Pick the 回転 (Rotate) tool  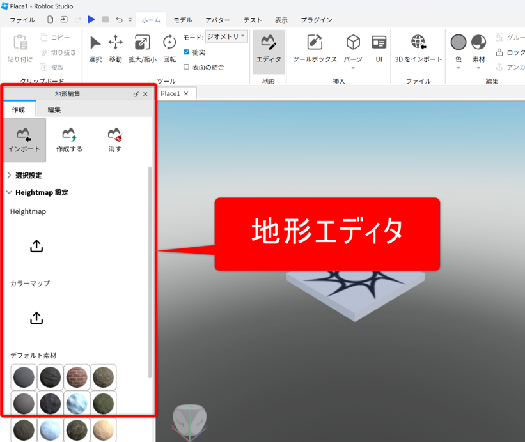pyautogui.click(x=169, y=48)
